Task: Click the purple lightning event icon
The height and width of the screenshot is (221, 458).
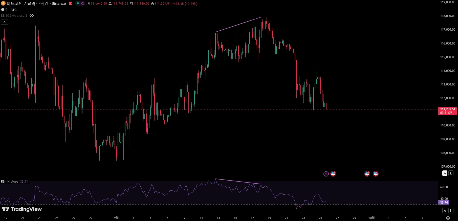Action: [x=326, y=174]
